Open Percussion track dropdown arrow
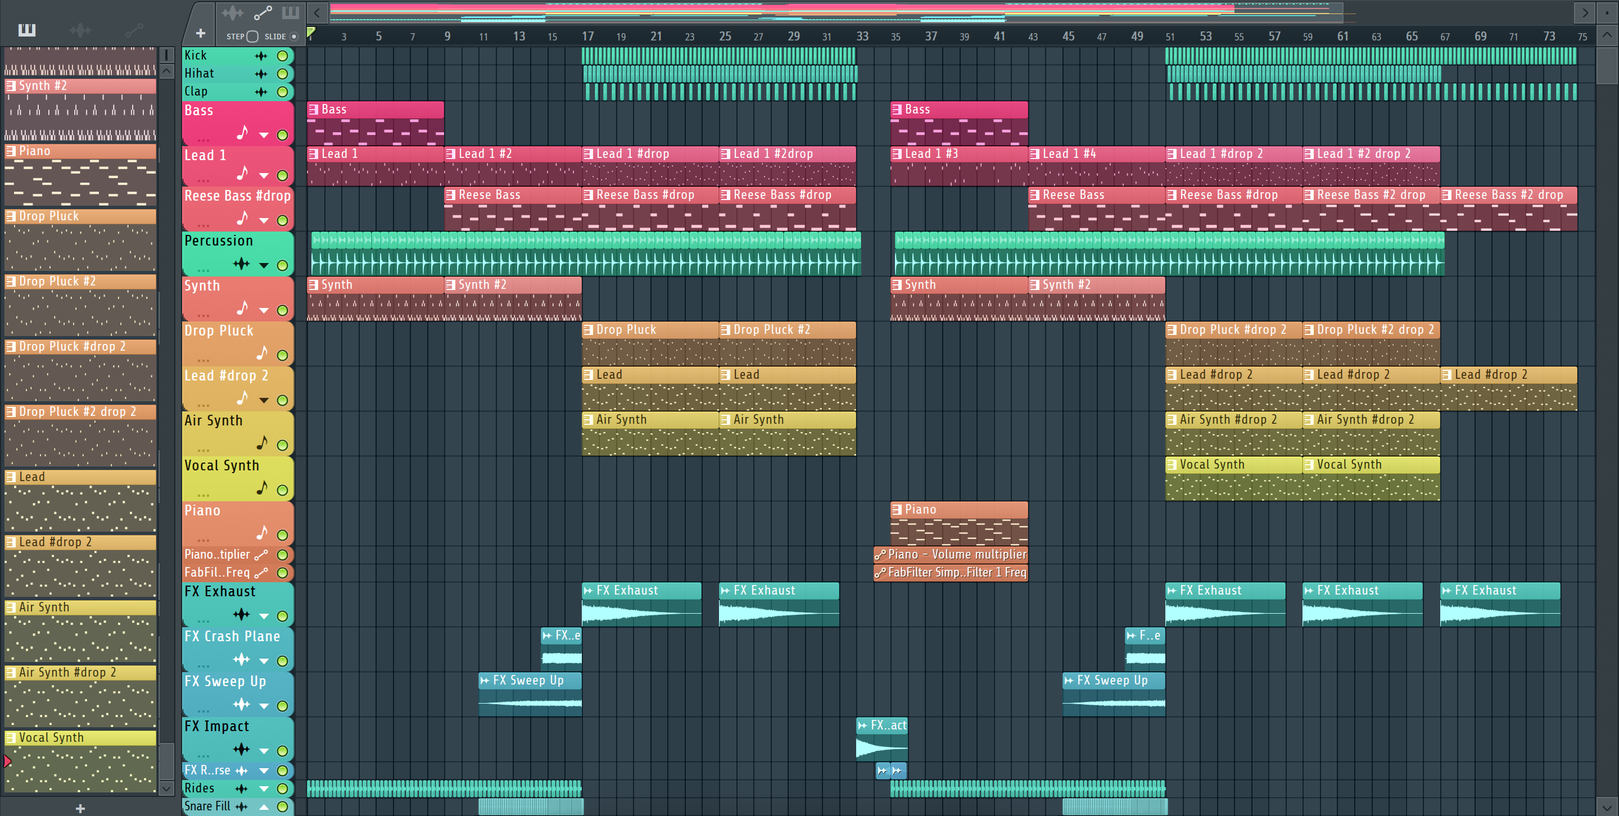This screenshot has height=816, width=1619. (x=264, y=266)
